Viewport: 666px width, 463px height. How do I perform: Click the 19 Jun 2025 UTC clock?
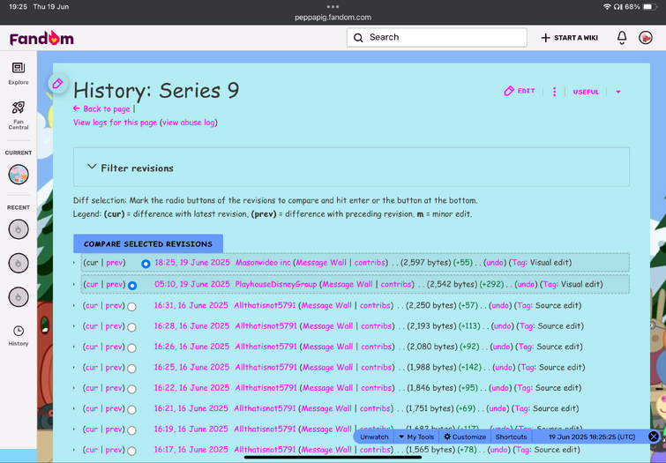click(x=592, y=437)
